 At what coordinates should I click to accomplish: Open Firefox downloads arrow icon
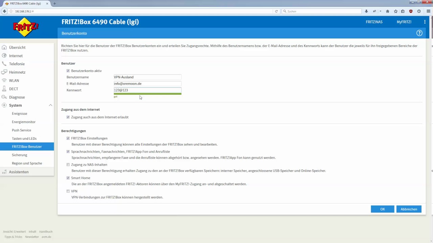366,11
